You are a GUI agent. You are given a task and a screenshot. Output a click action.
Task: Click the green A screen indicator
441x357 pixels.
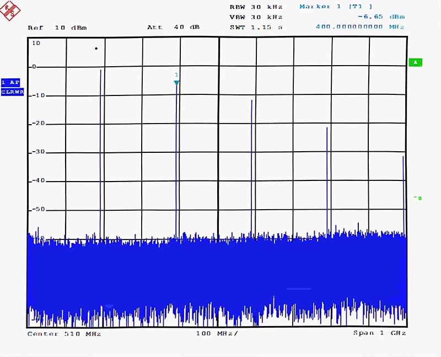pos(415,62)
